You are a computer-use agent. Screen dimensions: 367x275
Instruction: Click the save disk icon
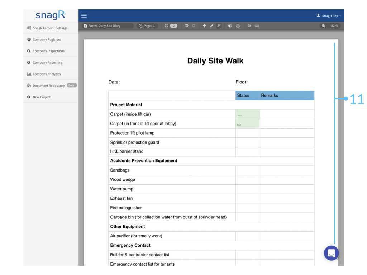[x=166, y=26]
